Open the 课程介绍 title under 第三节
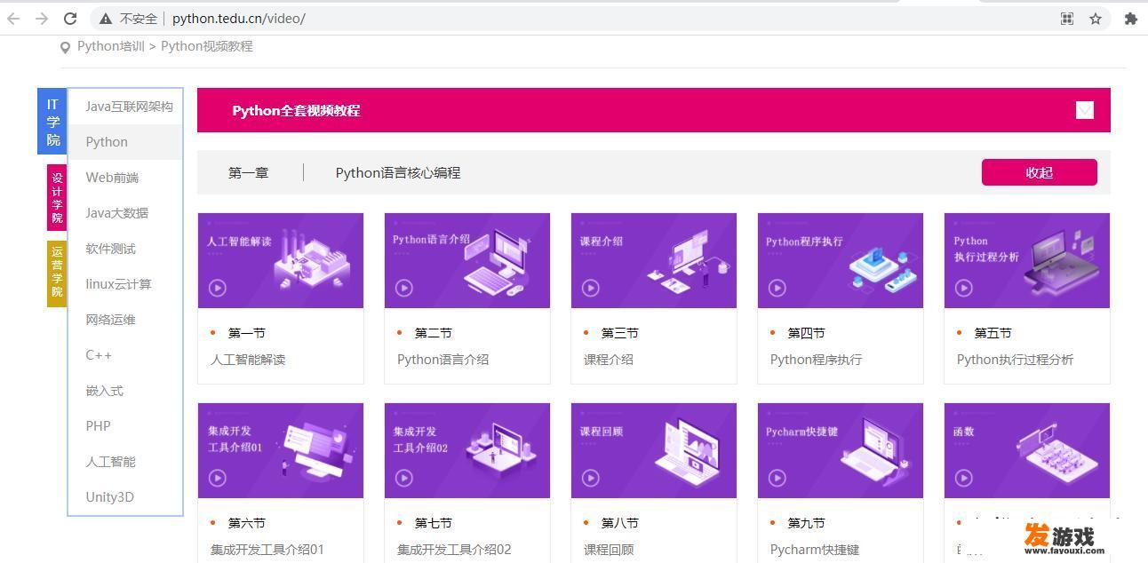1148x563 pixels. point(609,360)
